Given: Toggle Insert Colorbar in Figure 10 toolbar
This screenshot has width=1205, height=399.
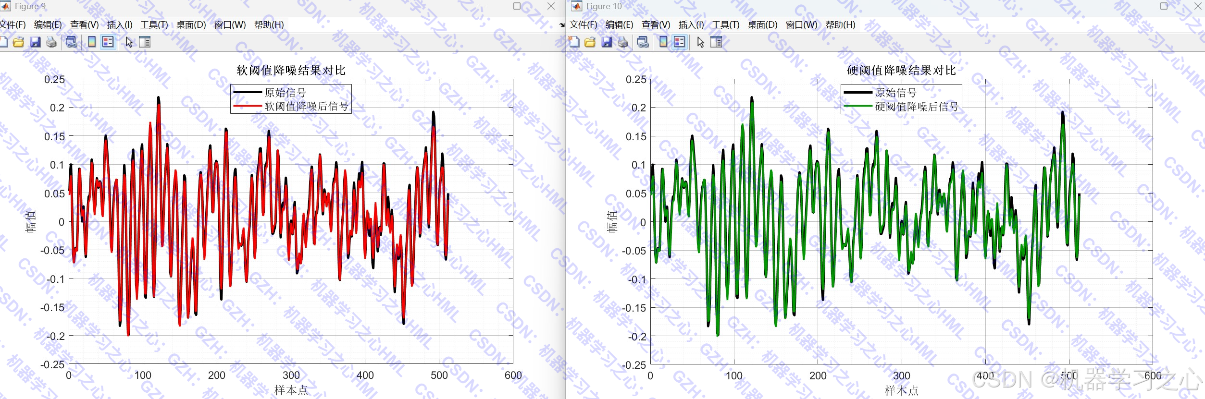Looking at the screenshot, I should pyautogui.click(x=663, y=42).
